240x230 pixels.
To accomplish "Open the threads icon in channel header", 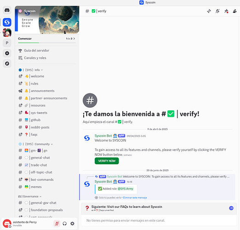I will tap(209, 11).
